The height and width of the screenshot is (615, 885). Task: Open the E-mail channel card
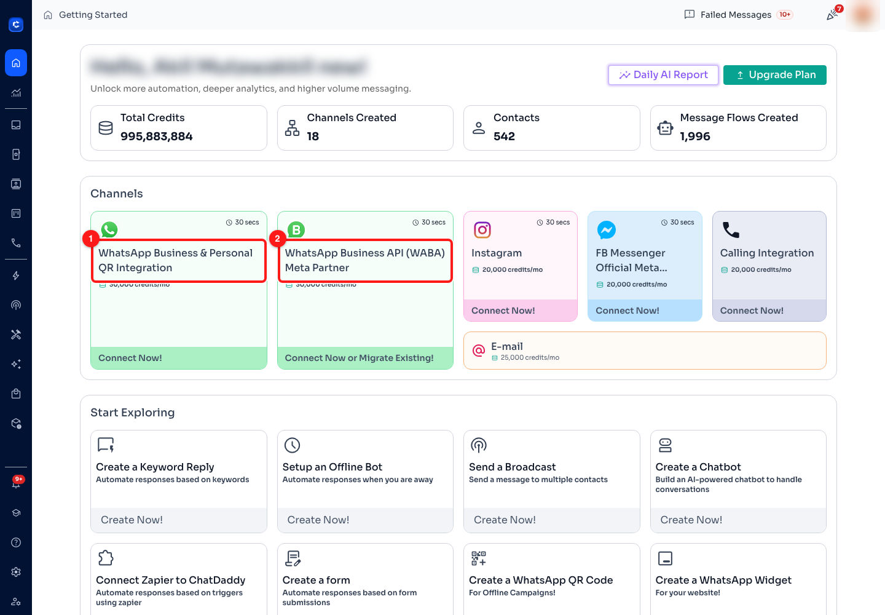tap(645, 351)
